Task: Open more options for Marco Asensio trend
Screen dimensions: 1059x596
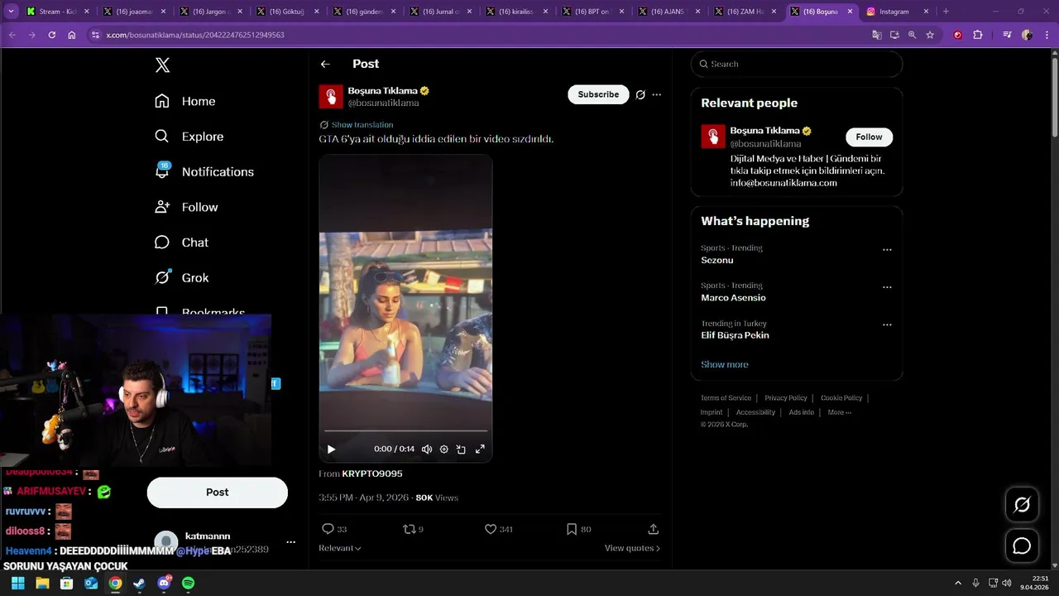Action: (887, 287)
